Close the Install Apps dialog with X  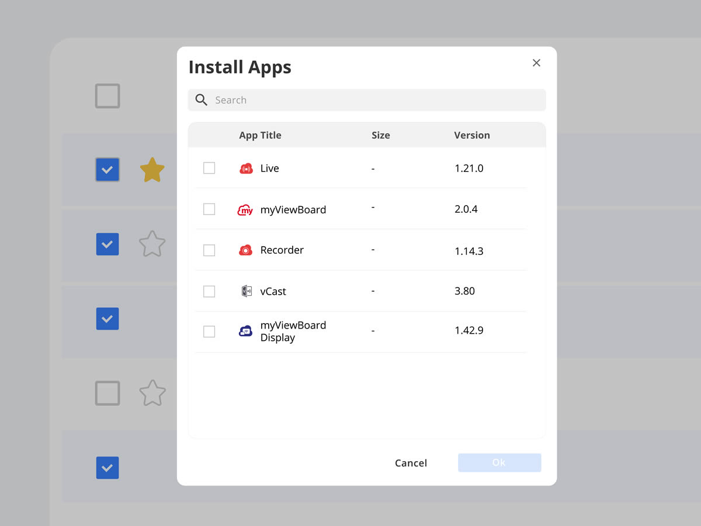(536, 63)
